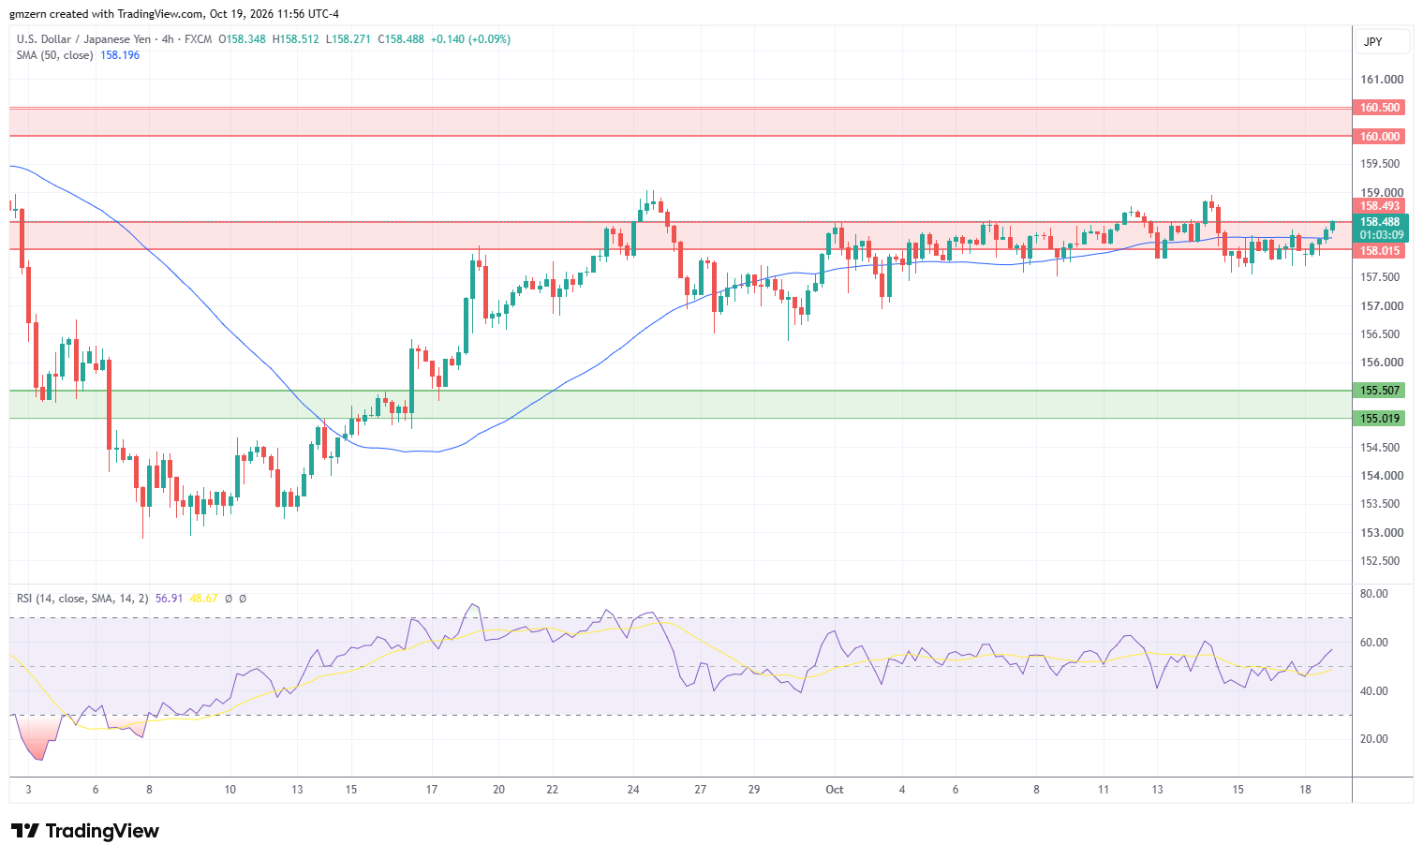Select the 160.000 red price label

(x=1380, y=137)
